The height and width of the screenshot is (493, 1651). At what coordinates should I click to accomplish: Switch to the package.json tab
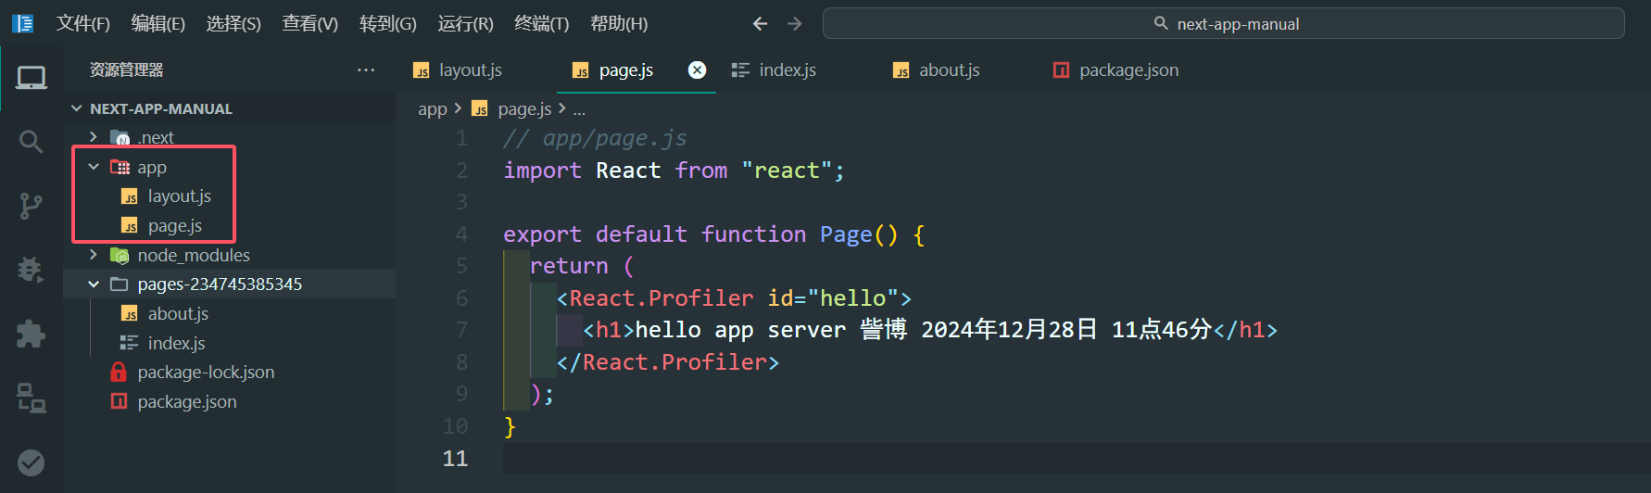pos(1128,70)
